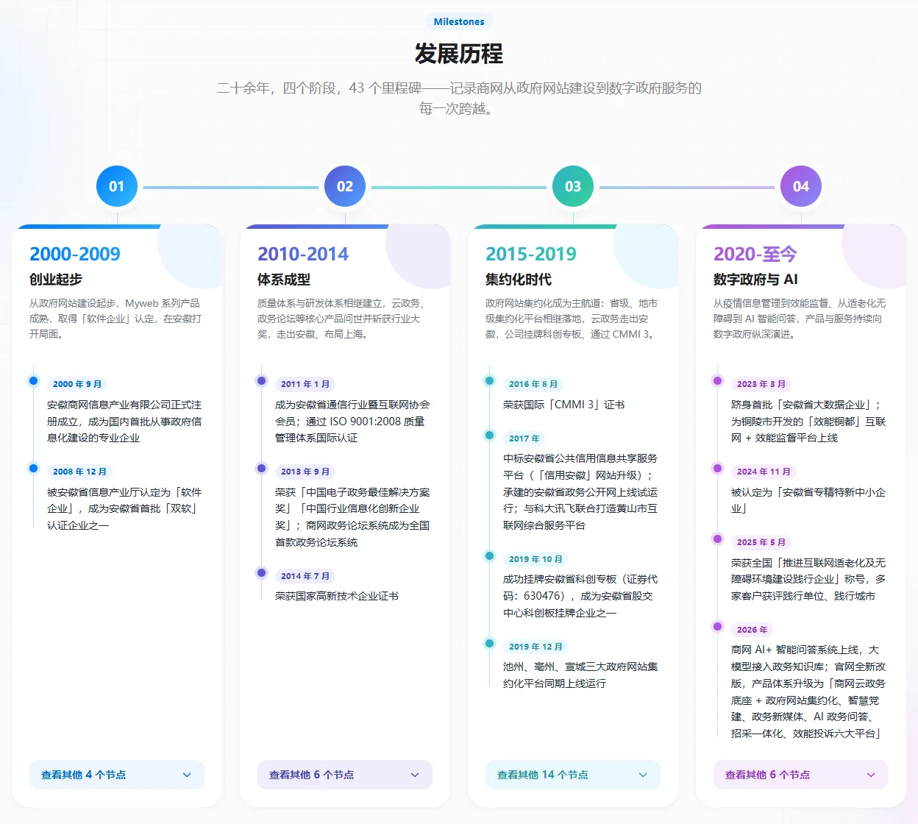Viewport: 918px width, 824px height.
Task: Click the 2010-2014 period title
Action: (303, 254)
